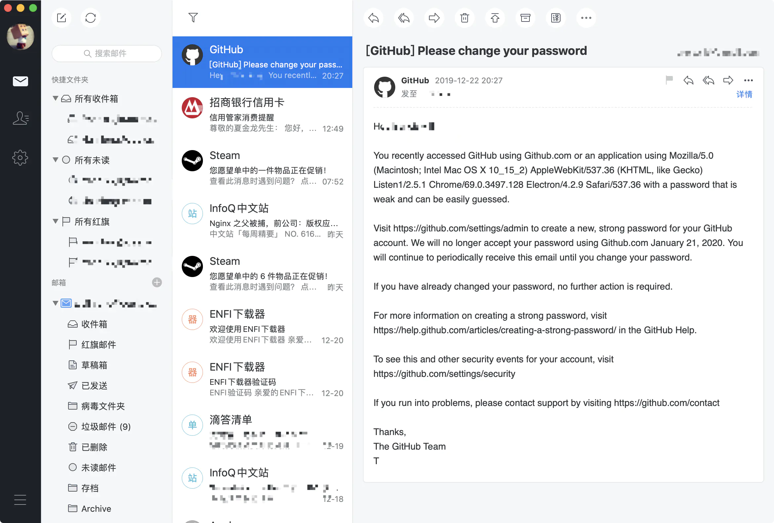Click the user avatar picture

pos(20,36)
